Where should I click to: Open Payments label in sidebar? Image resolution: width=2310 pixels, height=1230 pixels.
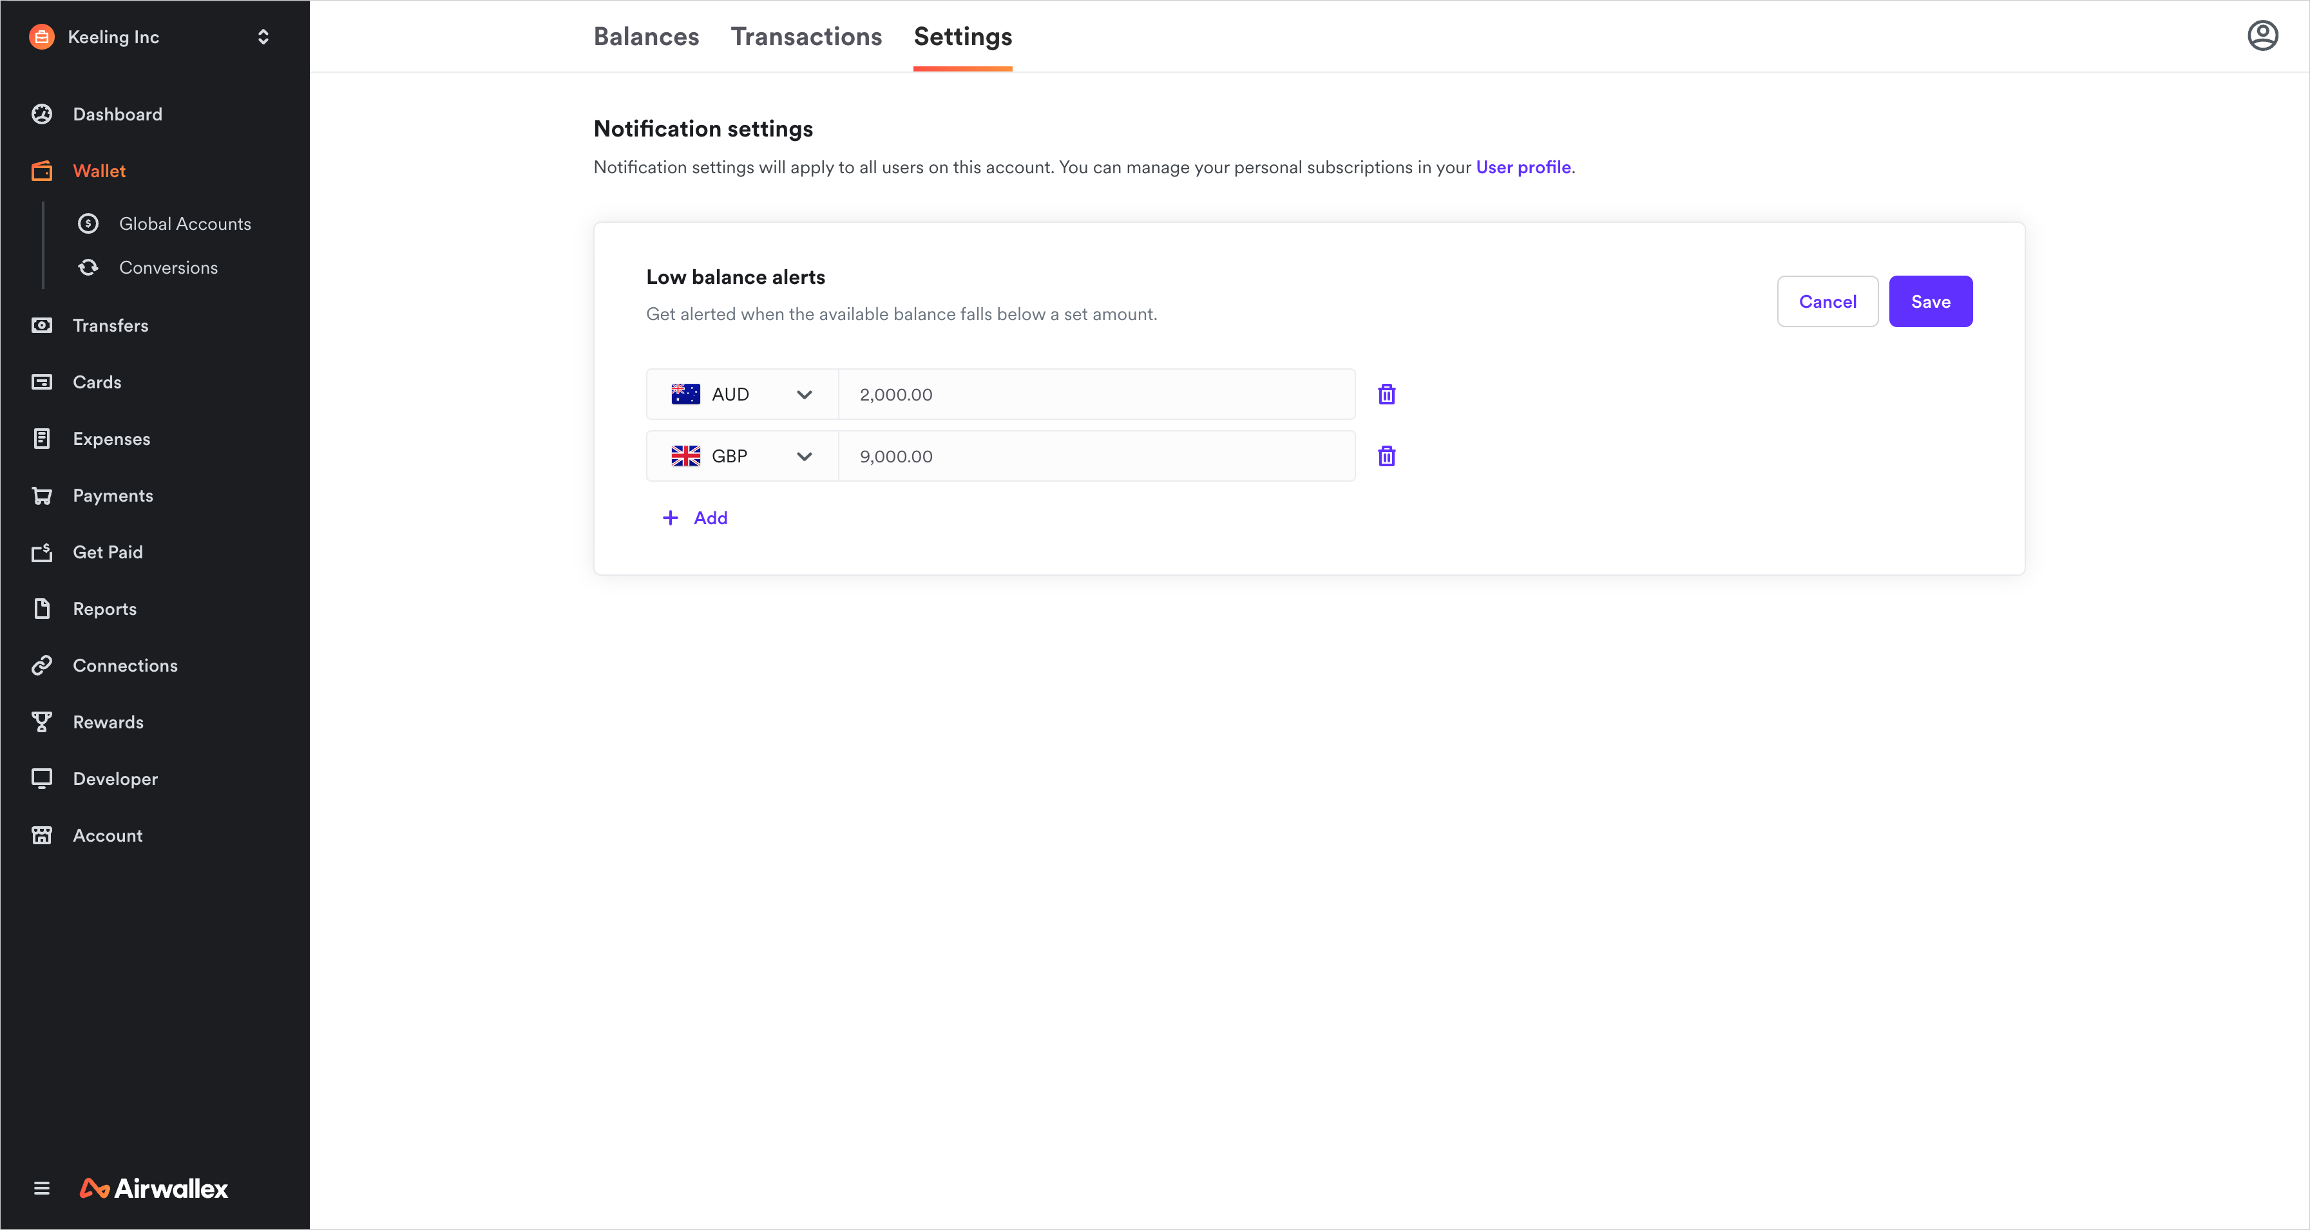tap(113, 495)
